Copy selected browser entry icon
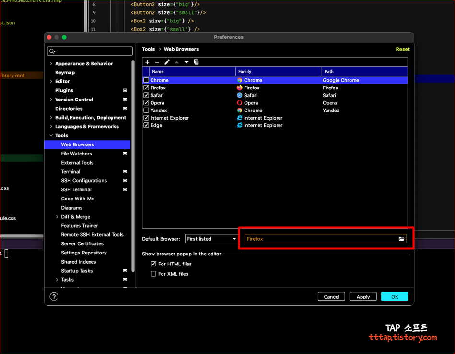The height and width of the screenshot is (354, 455). pos(196,62)
